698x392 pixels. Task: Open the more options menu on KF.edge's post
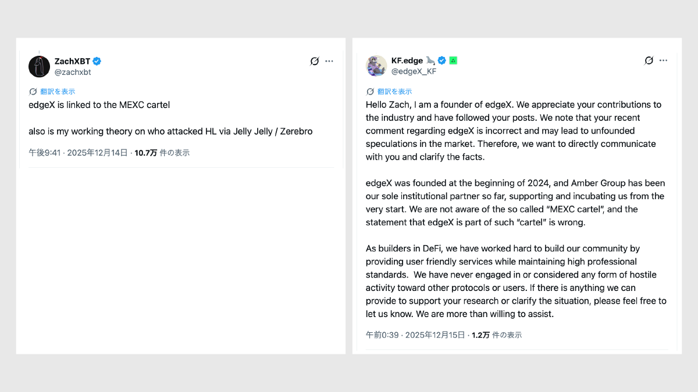coord(664,60)
